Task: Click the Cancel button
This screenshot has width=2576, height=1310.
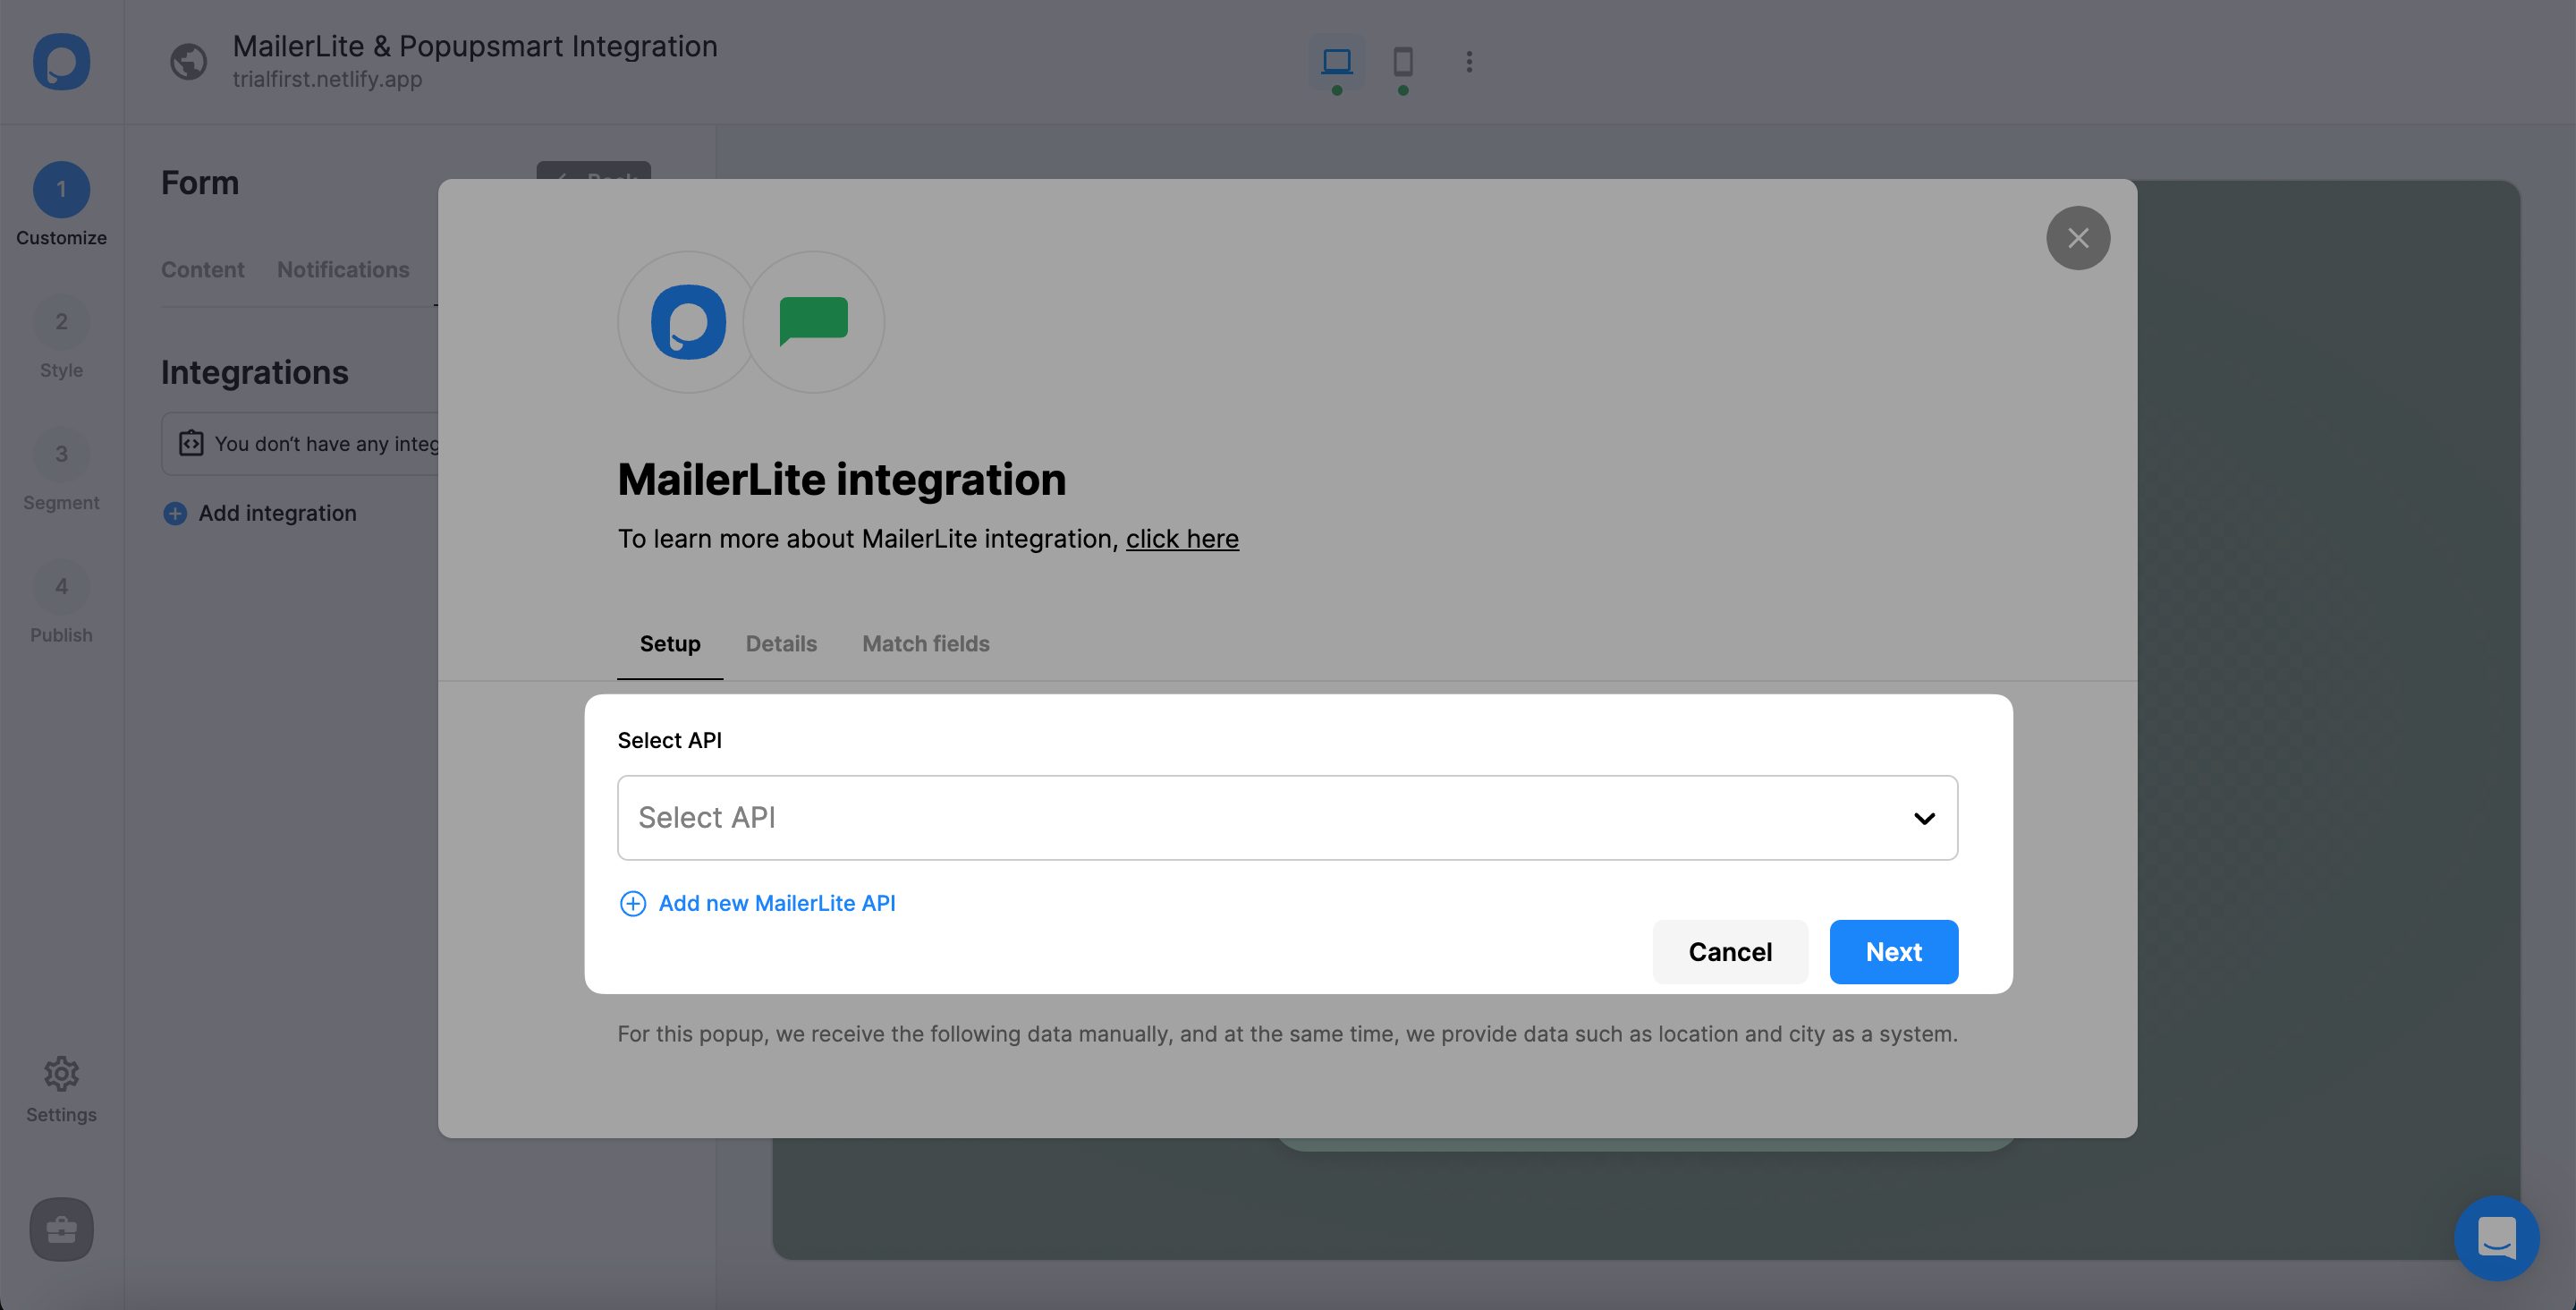Action: (1730, 951)
